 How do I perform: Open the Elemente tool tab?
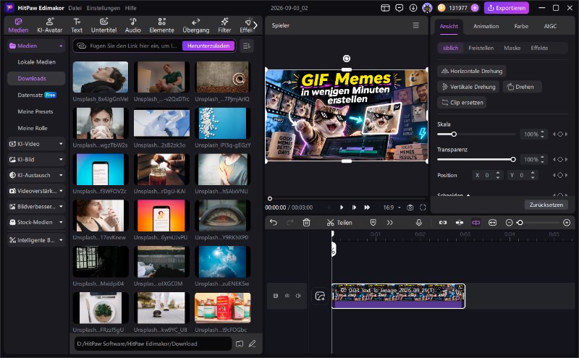click(161, 25)
